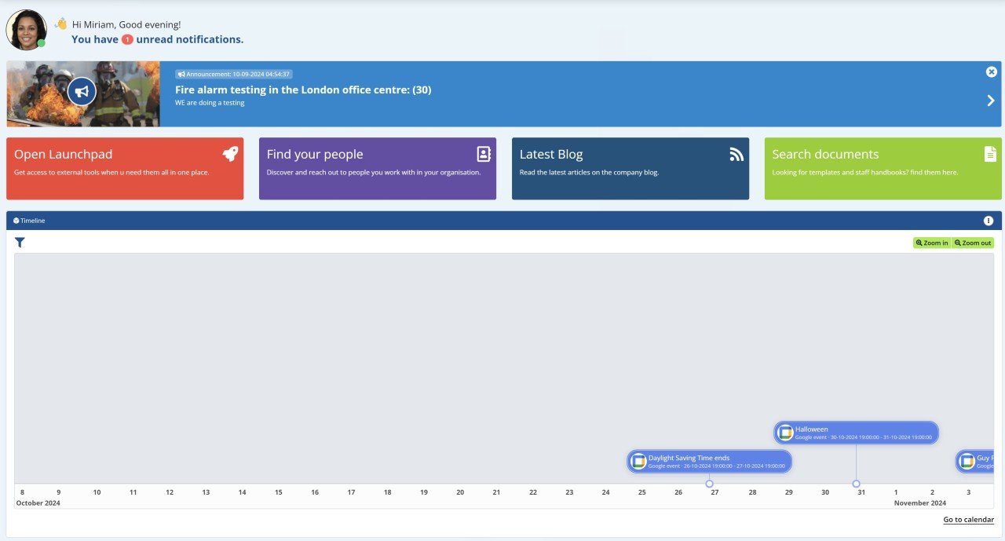
Task: Open the timeline info button in the panel header
Action: [x=989, y=221]
